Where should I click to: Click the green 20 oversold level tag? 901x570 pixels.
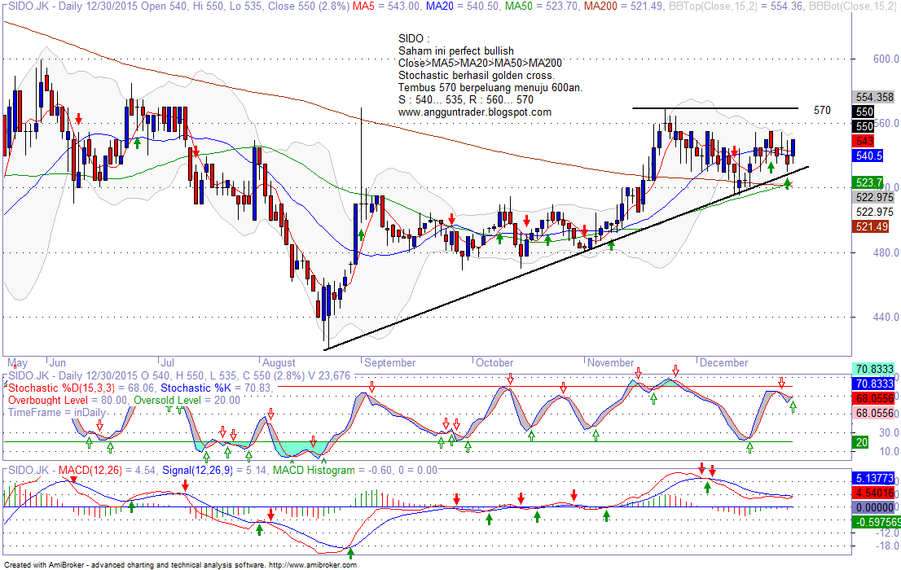[861, 442]
